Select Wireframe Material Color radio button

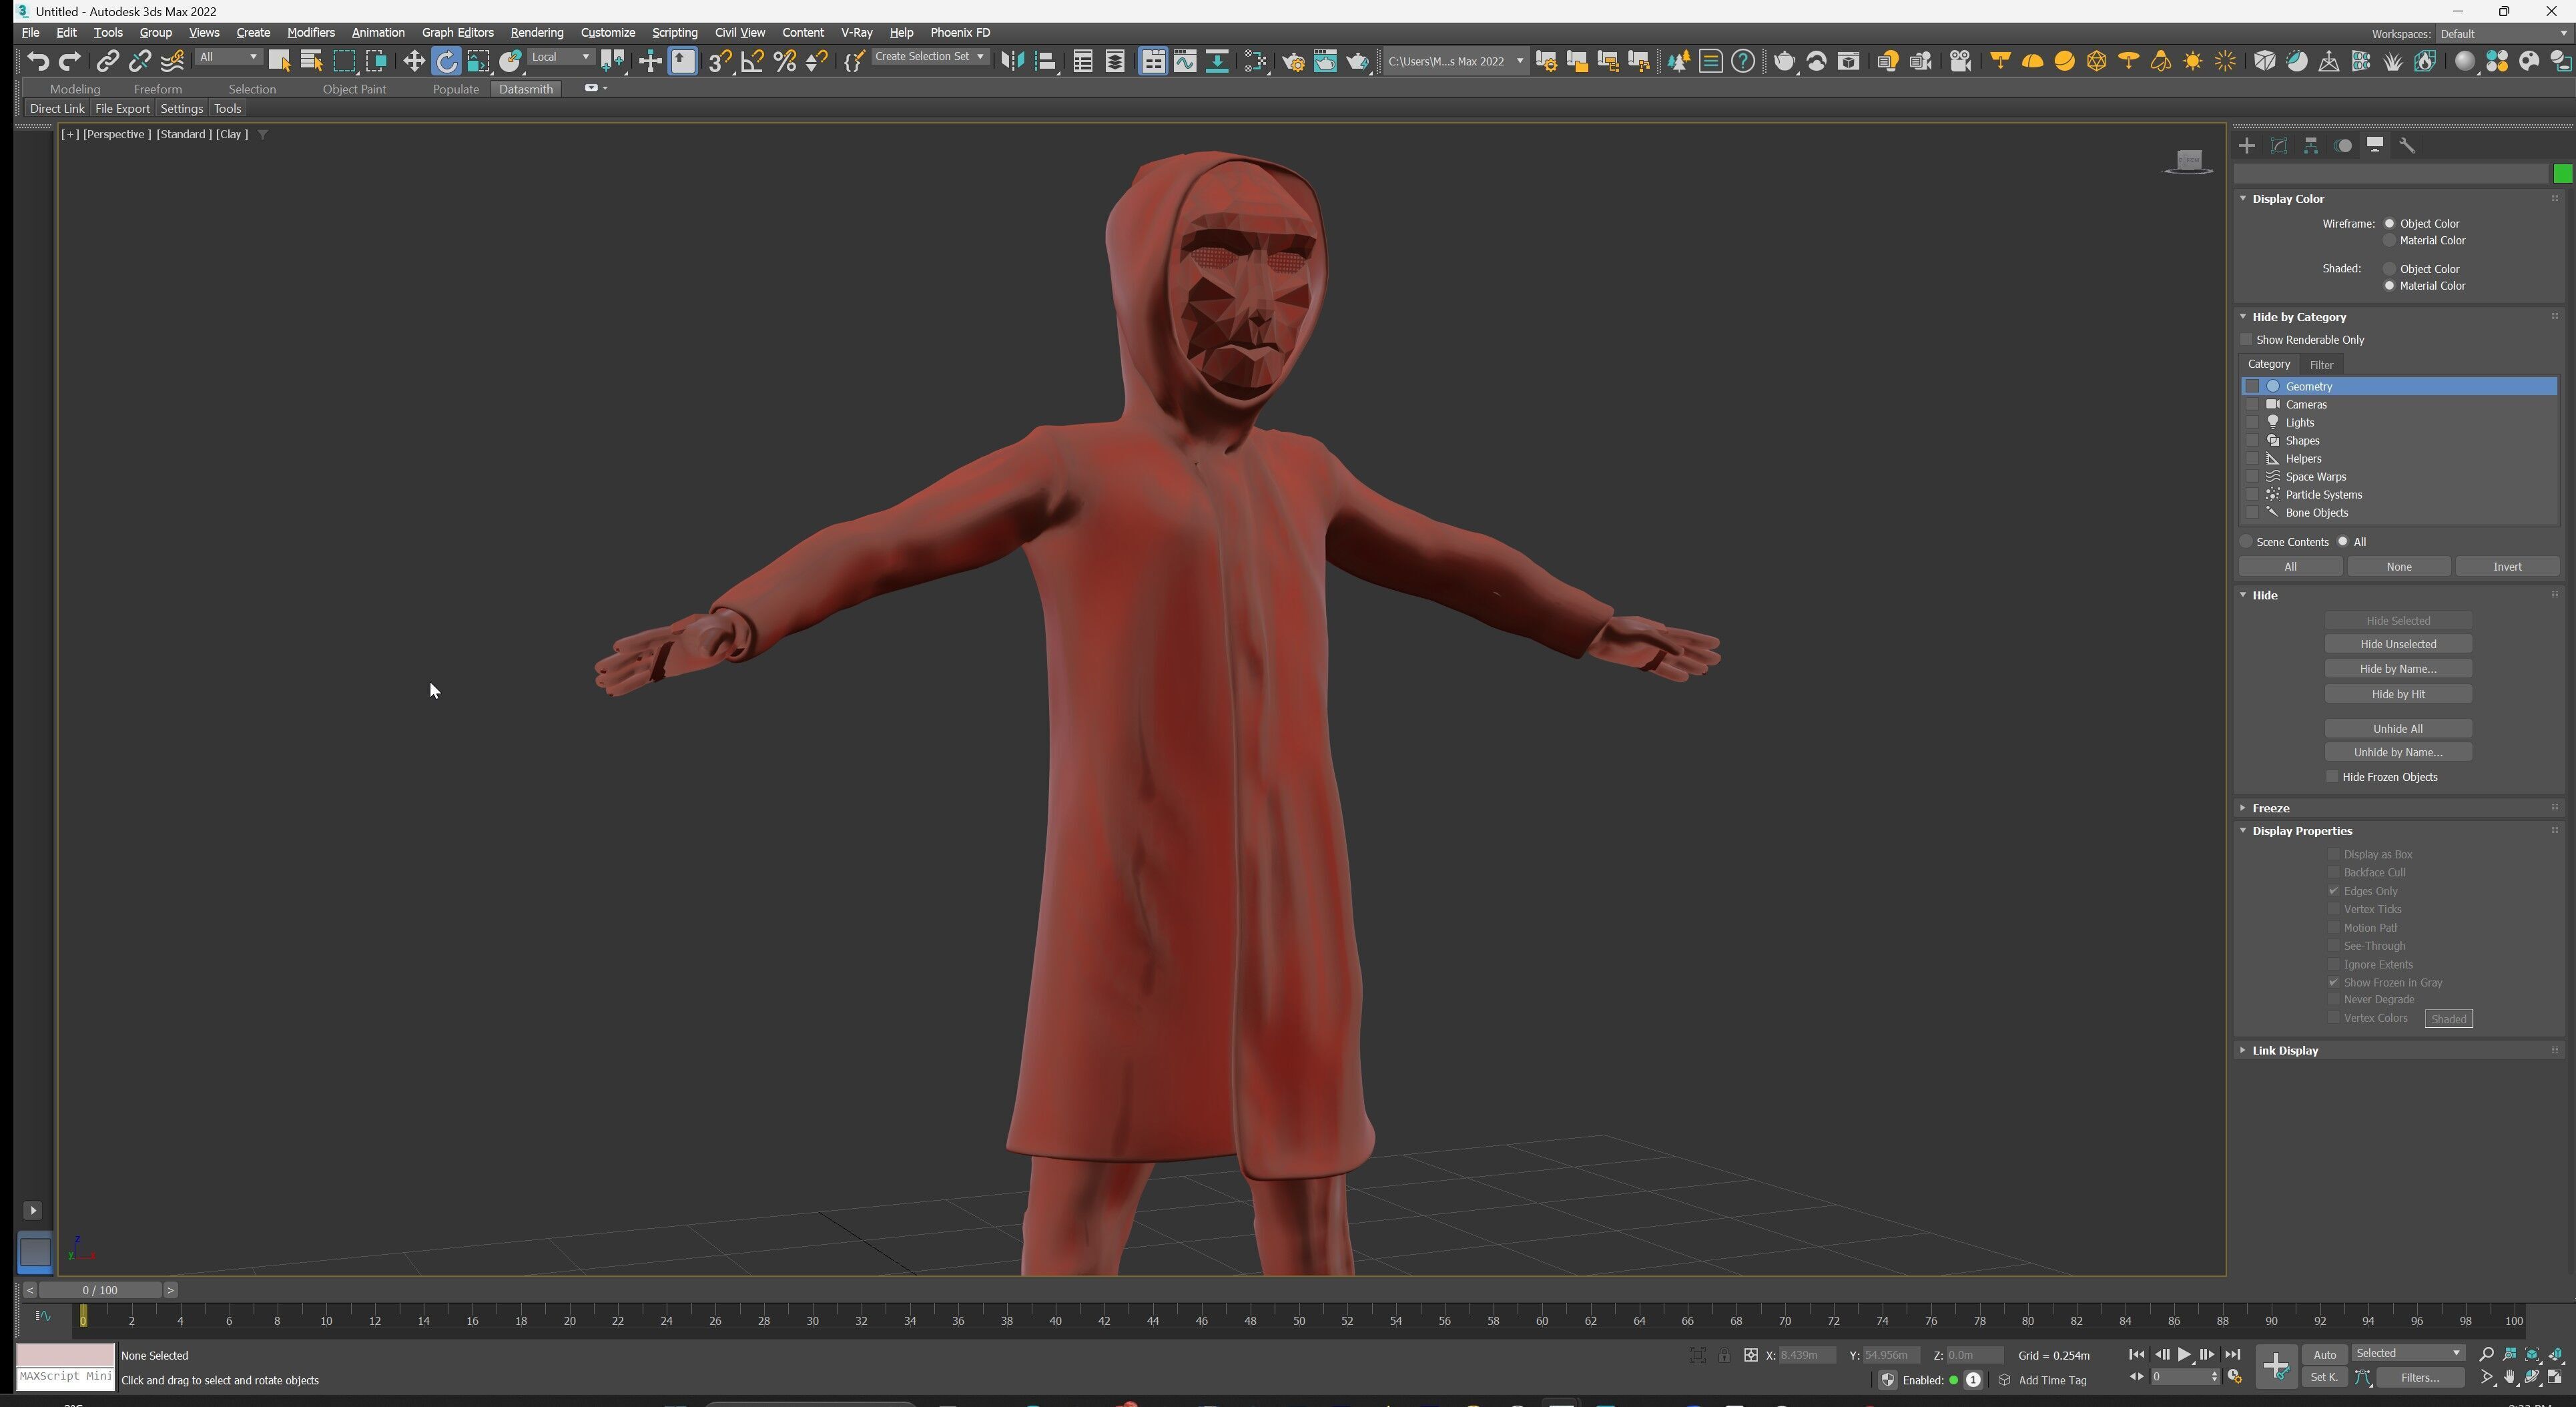click(x=2390, y=241)
